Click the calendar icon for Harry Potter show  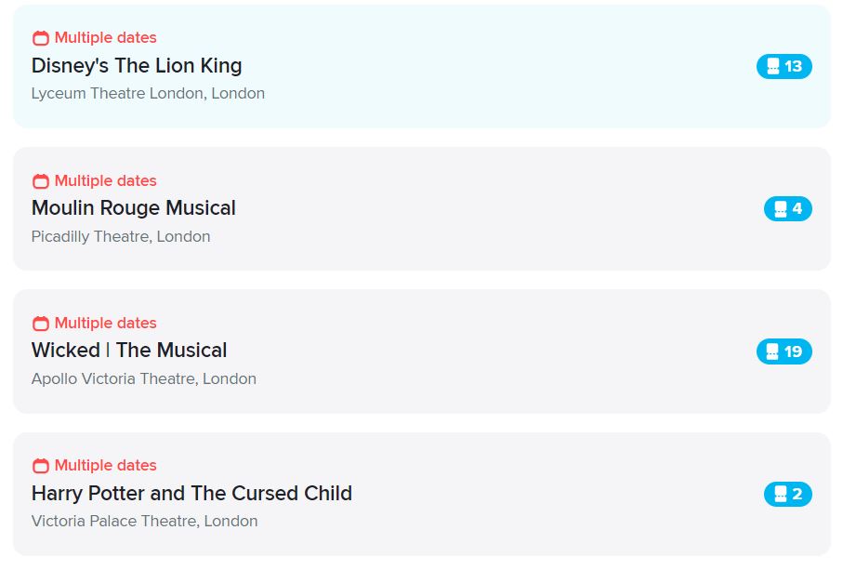(x=39, y=465)
